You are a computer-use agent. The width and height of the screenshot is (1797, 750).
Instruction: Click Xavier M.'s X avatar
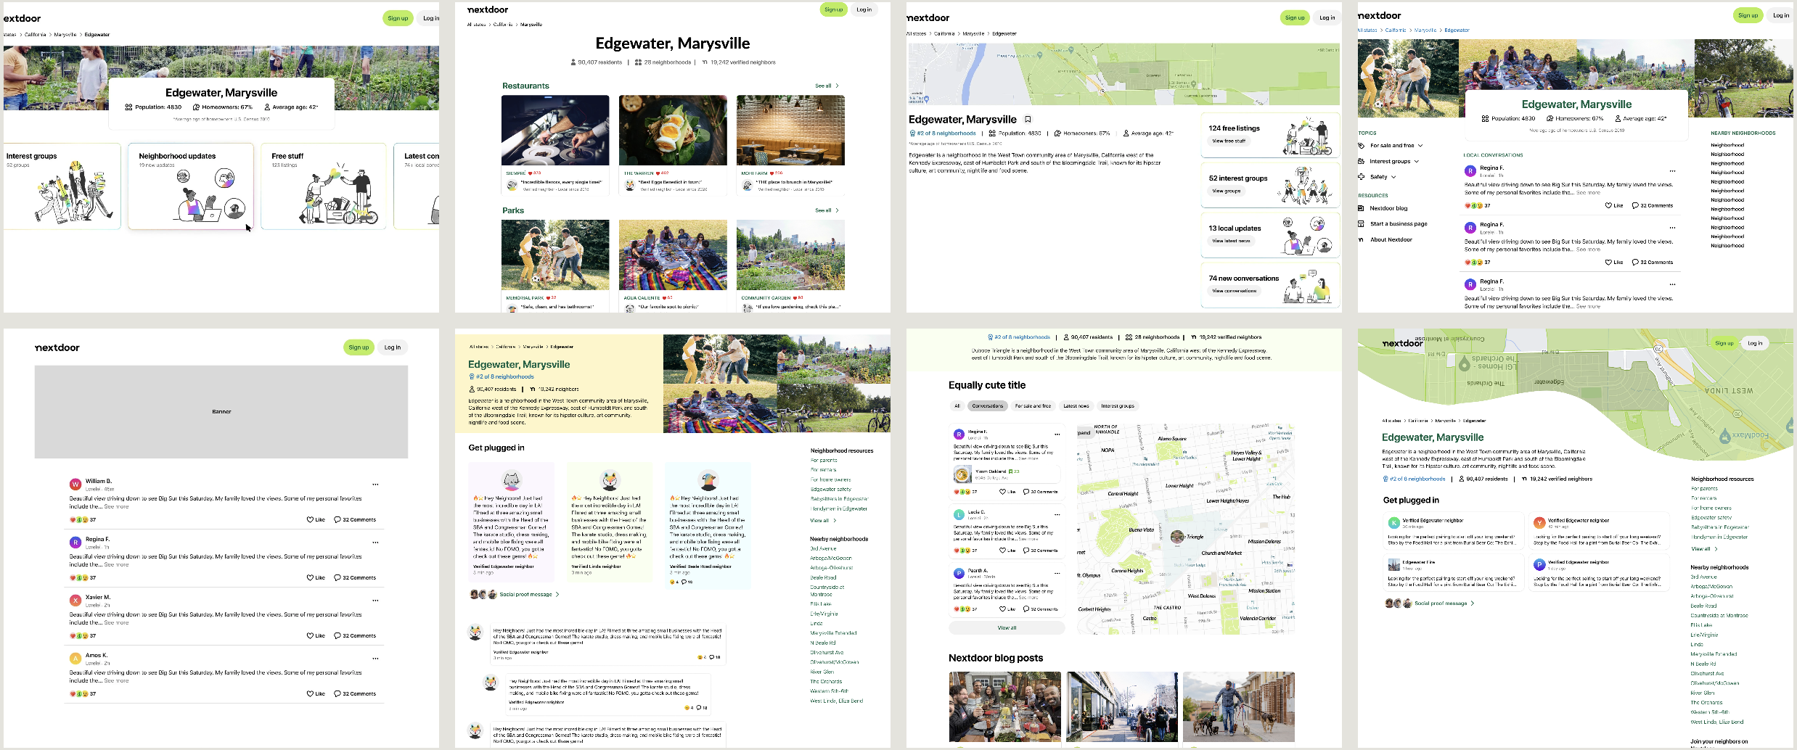pos(75,601)
